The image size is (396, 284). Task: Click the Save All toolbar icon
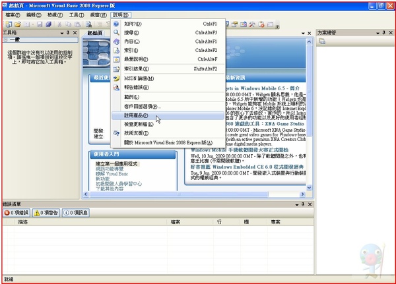(48, 24)
